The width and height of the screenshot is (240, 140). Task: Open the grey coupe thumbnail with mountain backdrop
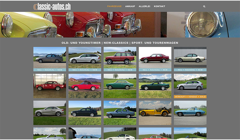pos(50,59)
